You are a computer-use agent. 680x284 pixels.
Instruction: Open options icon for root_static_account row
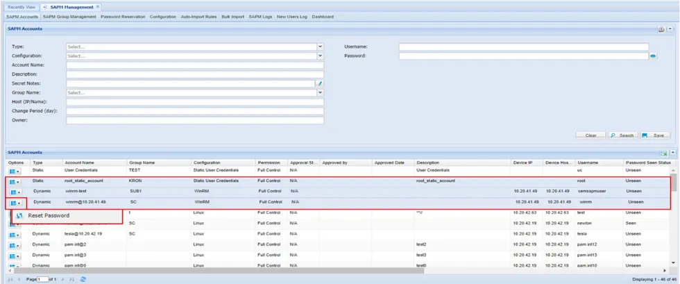pos(15,181)
